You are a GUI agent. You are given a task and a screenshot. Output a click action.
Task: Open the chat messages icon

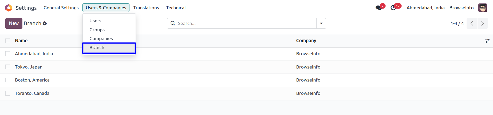378,8
